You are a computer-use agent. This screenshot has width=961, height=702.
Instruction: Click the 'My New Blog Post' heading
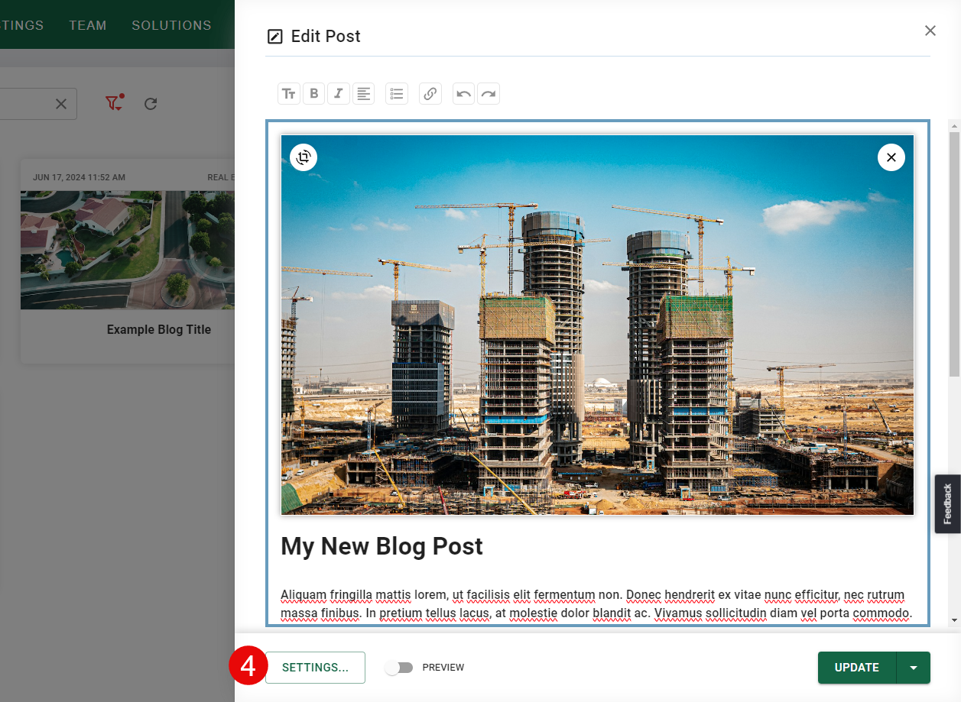[382, 546]
